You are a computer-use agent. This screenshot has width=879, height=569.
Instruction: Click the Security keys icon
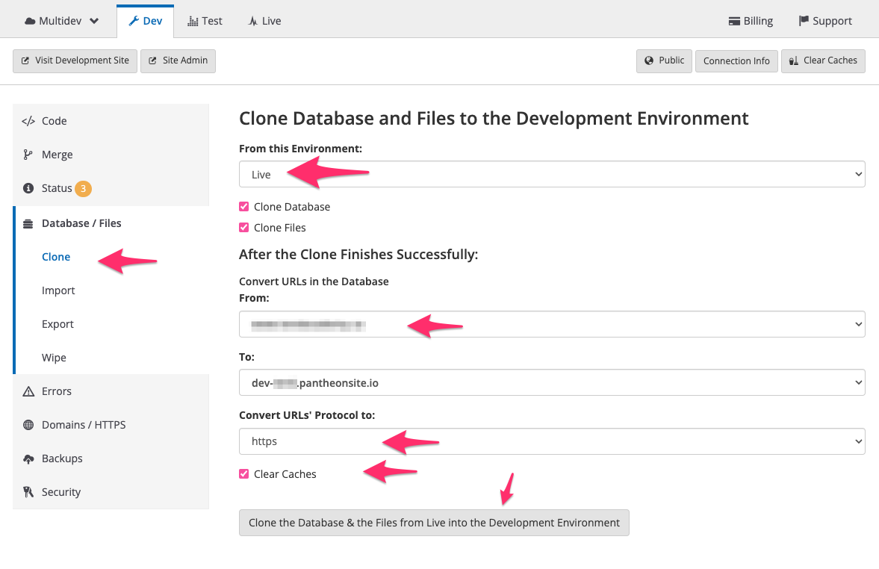coord(28,492)
